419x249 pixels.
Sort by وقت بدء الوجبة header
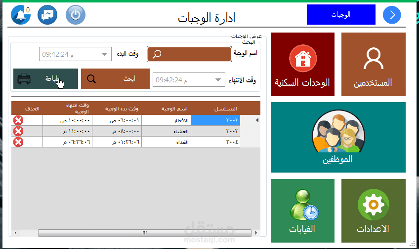(117, 108)
